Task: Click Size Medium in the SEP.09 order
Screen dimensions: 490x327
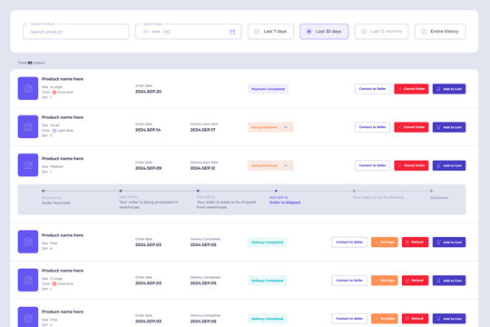Action: point(53,166)
